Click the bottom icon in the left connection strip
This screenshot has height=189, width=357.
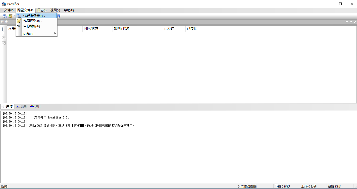4,43
